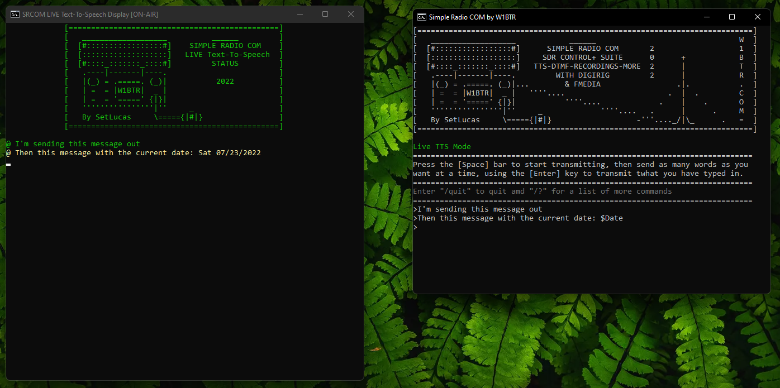
Task: Click the line starting 'Press the [Space] bar'
Action: tap(581, 165)
